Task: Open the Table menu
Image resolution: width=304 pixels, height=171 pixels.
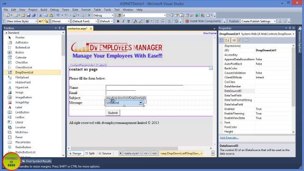Action: pyautogui.click(x=97, y=9)
